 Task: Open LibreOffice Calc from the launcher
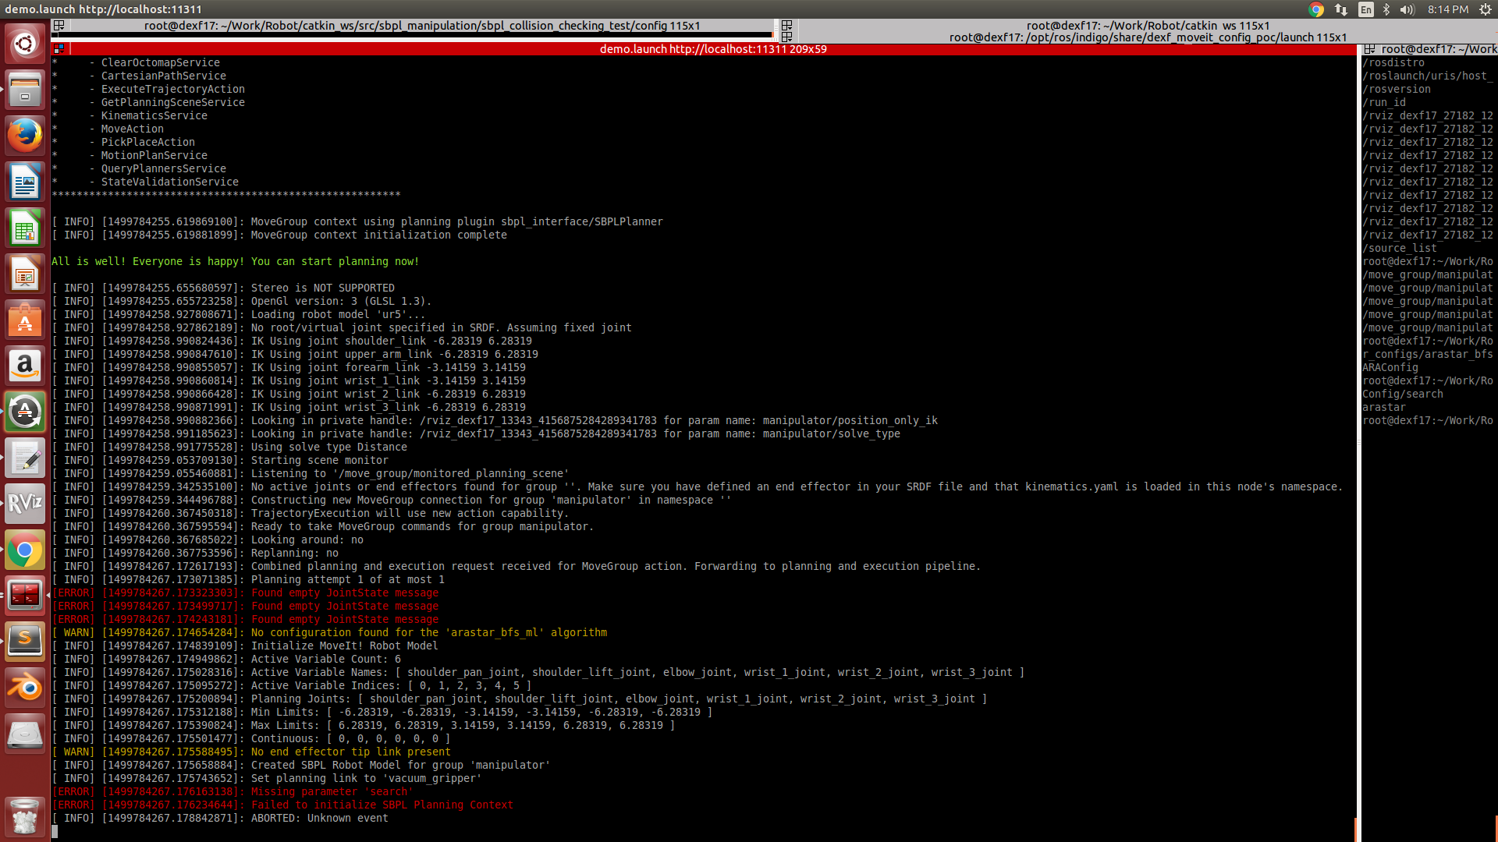pos(26,228)
